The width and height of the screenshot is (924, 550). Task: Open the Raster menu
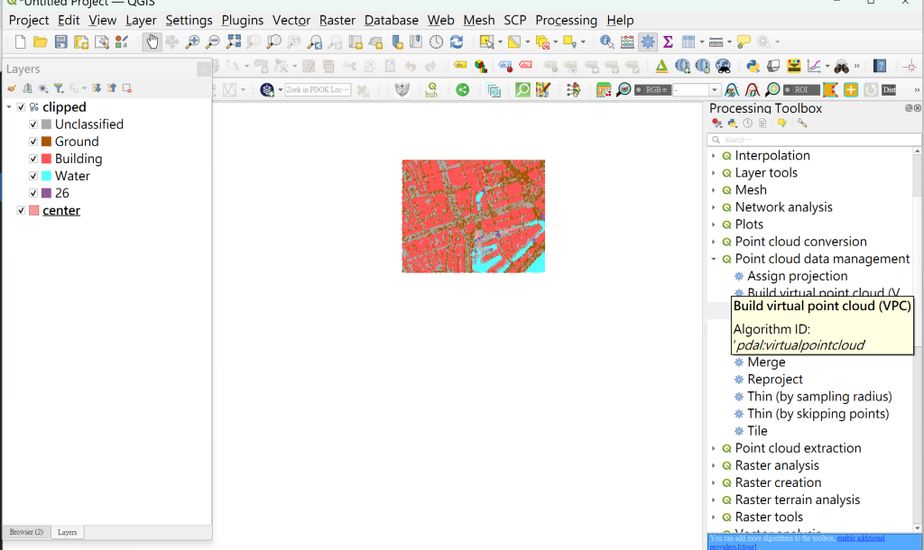[337, 20]
